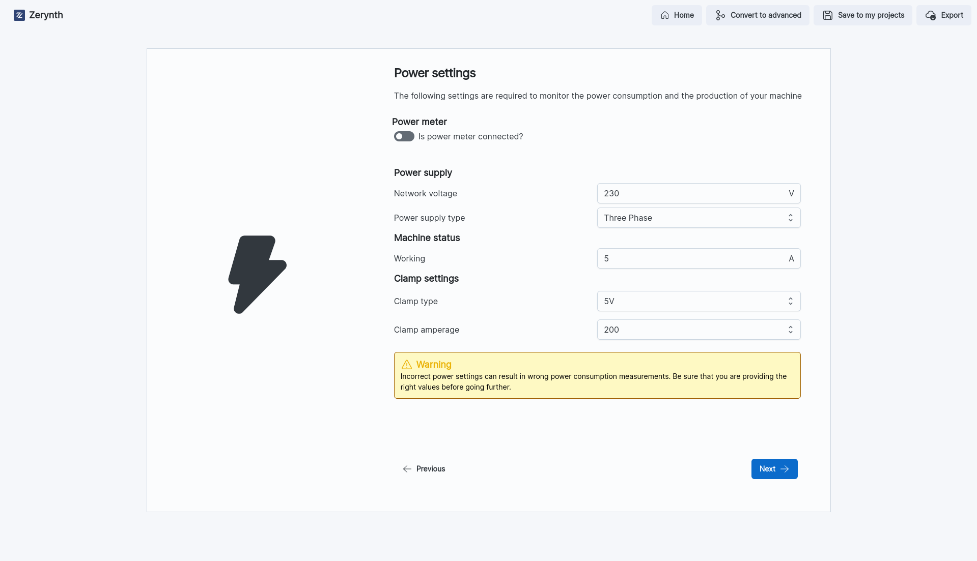Click the Network voltage label
This screenshot has height=561, width=977.
click(x=426, y=193)
